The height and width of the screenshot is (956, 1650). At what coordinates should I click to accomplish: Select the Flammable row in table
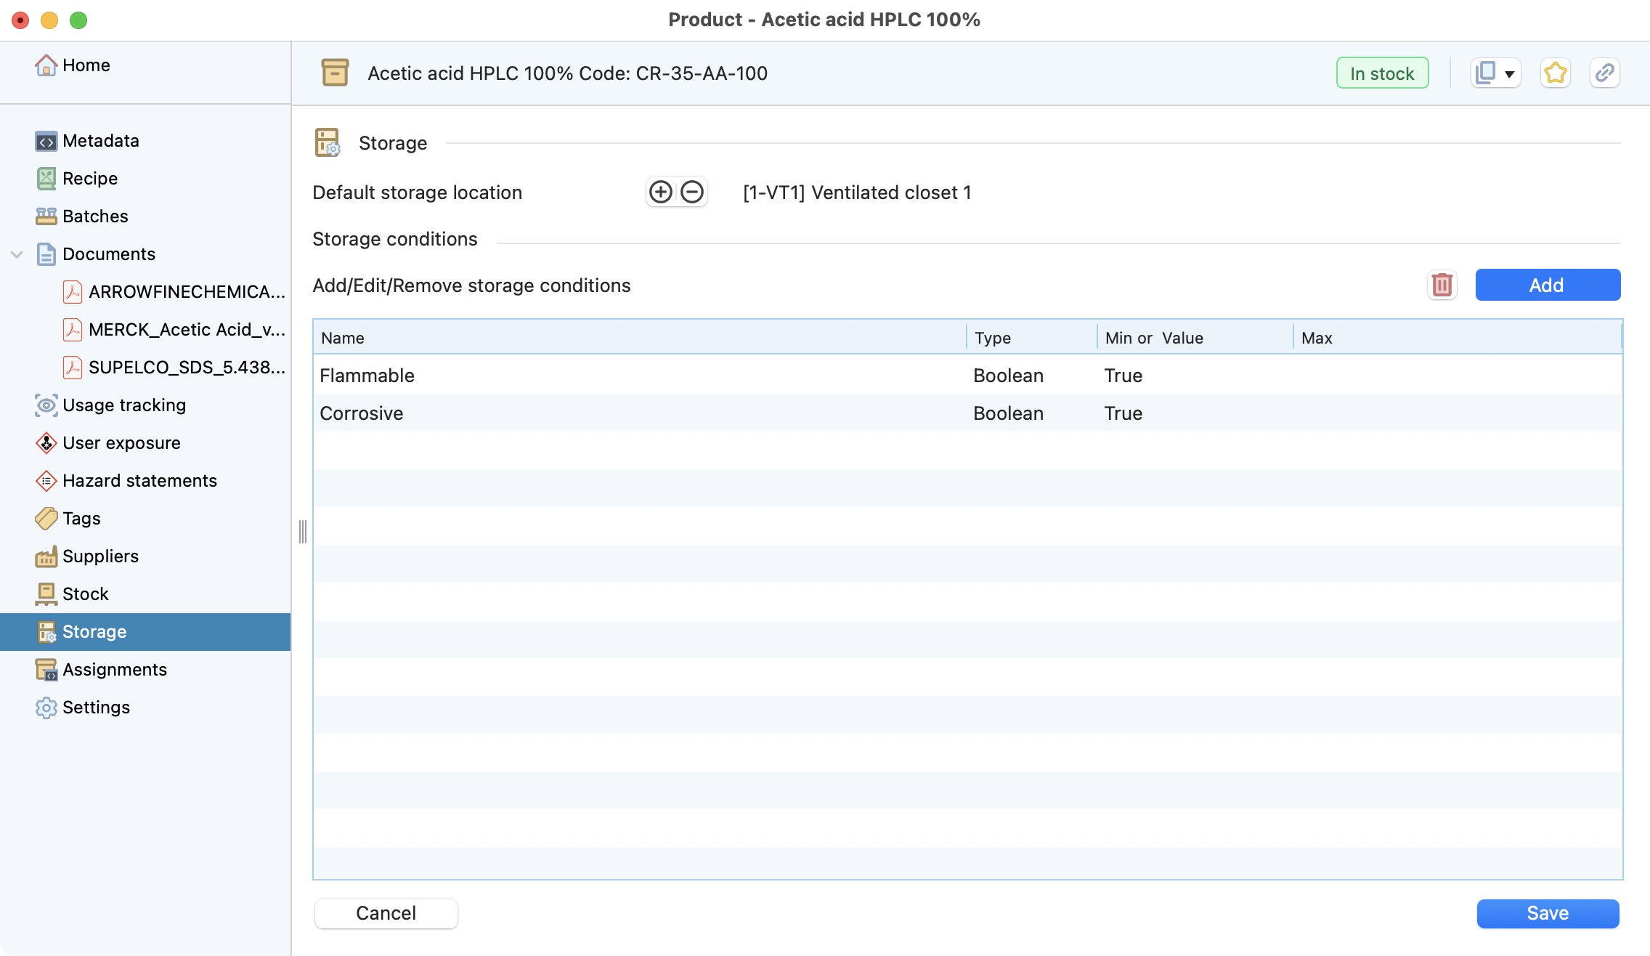(639, 376)
